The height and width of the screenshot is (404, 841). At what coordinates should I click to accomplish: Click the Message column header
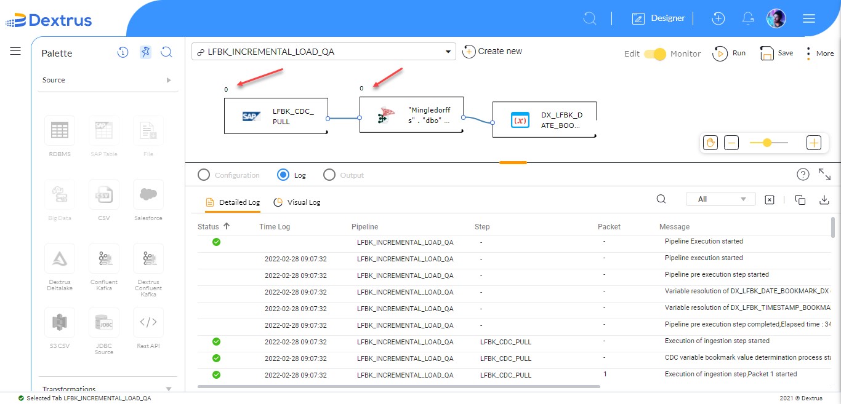point(675,227)
